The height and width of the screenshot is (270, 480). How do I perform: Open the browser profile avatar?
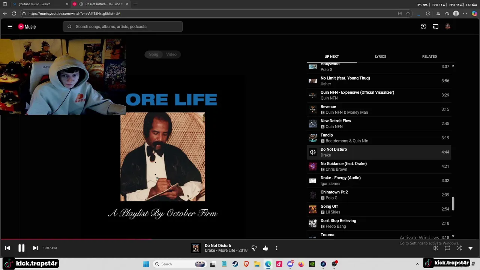tap(456, 13)
